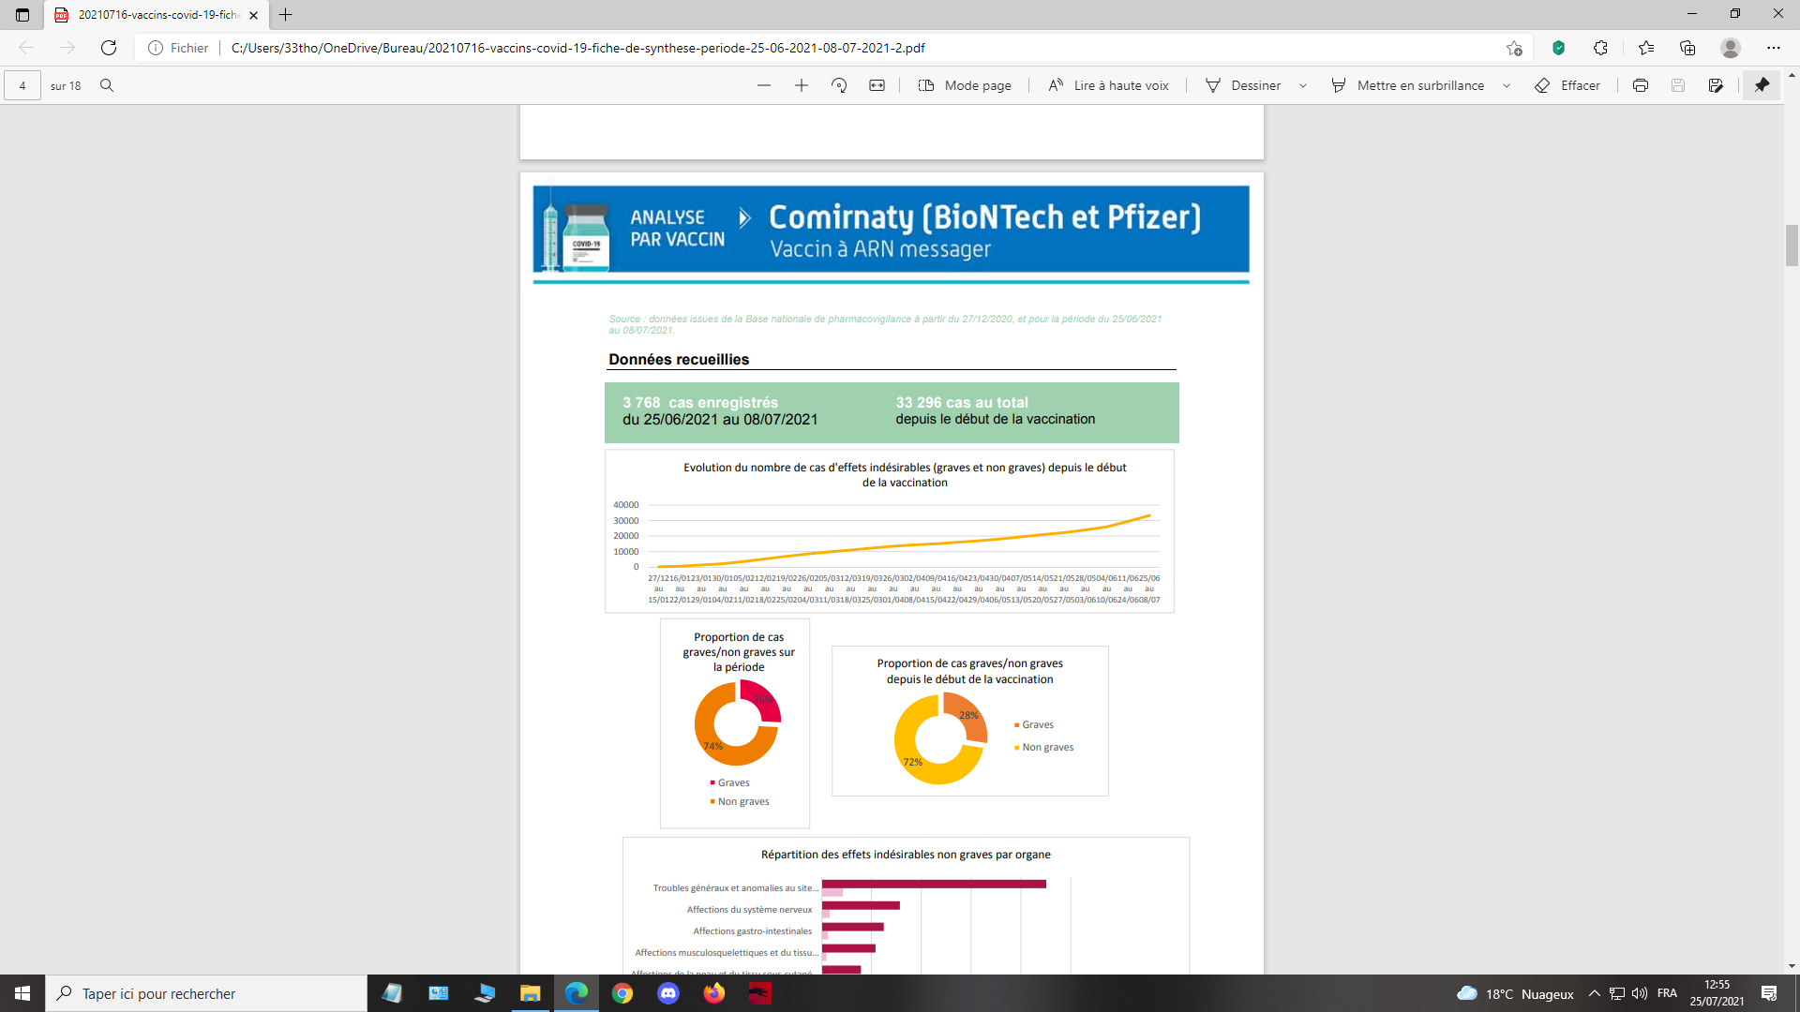Click the taskbar search box
The width and height of the screenshot is (1800, 1012).
point(206,993)
